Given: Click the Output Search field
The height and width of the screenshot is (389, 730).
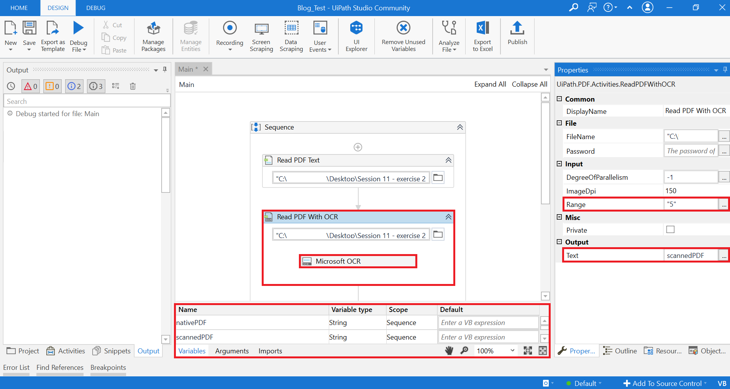Looking at the screenshot, I should coord(87,101).
